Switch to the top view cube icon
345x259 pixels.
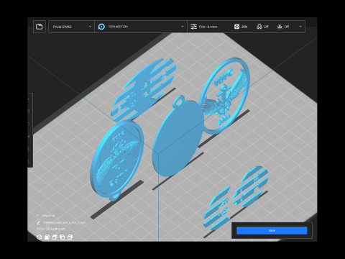pos(55,237)
